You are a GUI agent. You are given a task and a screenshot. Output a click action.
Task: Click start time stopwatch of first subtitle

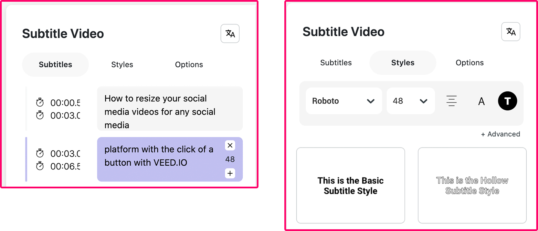pos(40,102)
